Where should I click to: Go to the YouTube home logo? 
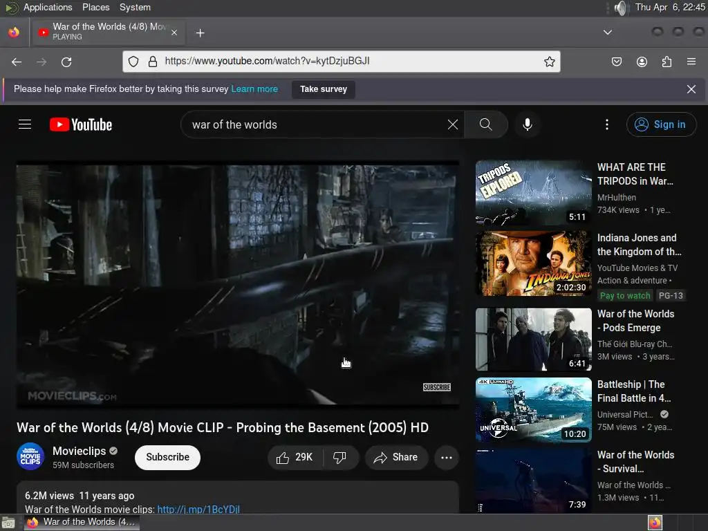tap(81, 124)
